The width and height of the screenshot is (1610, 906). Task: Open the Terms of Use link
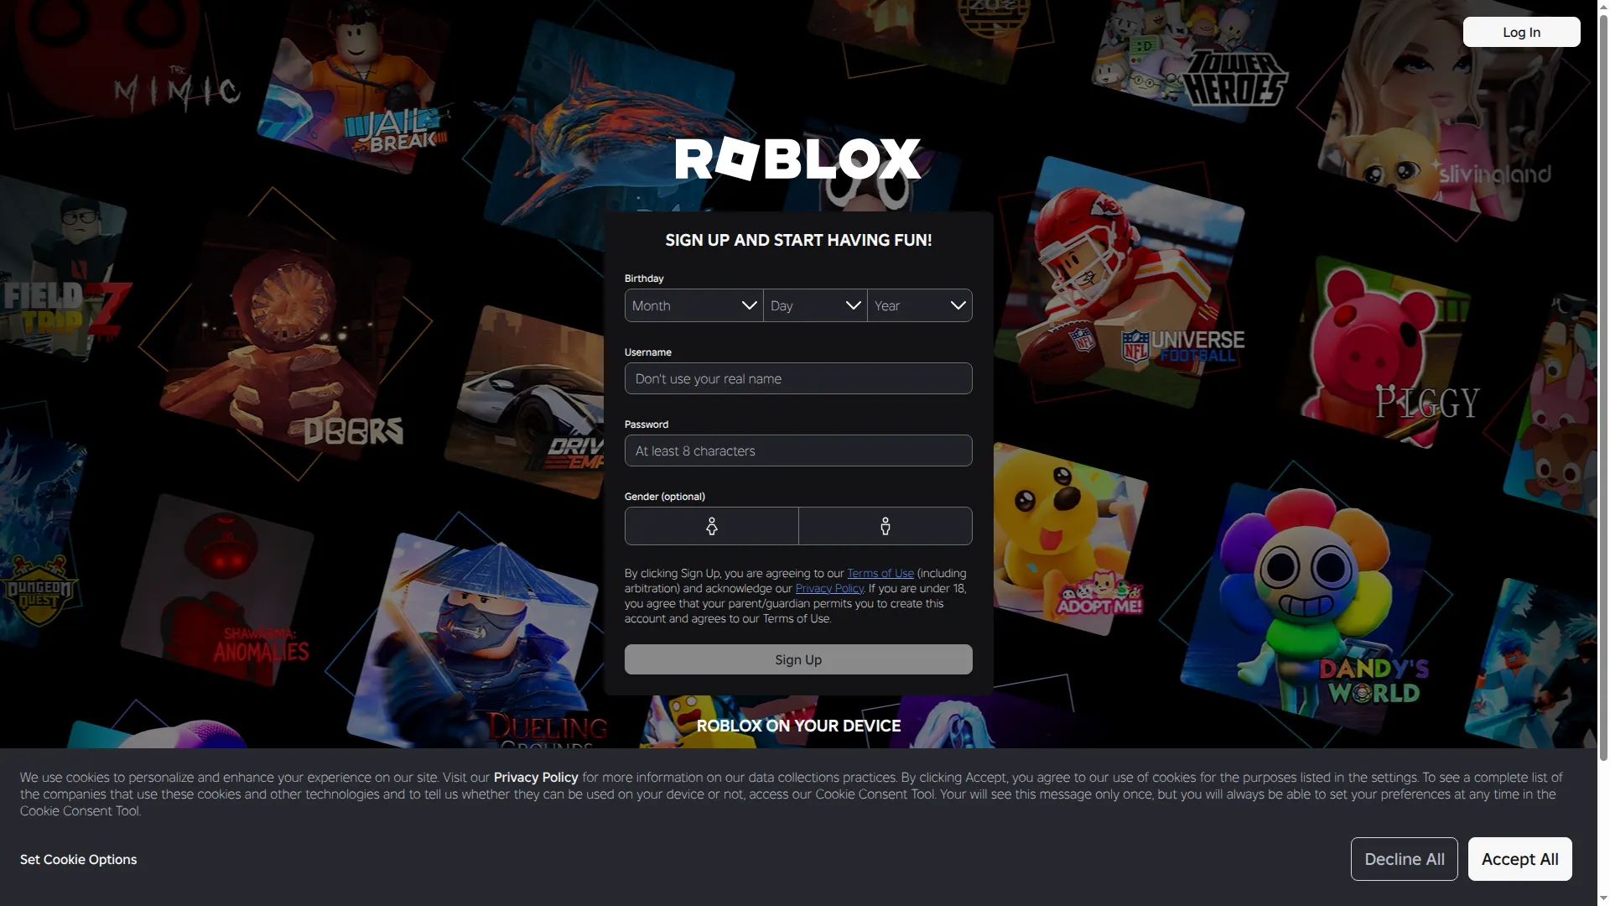click(880, 573)
